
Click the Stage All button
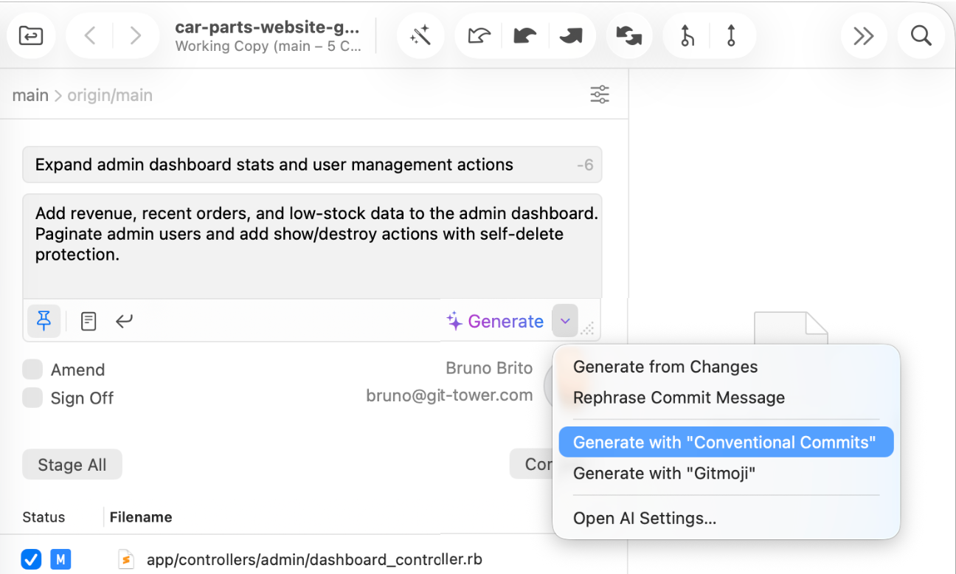72,464
